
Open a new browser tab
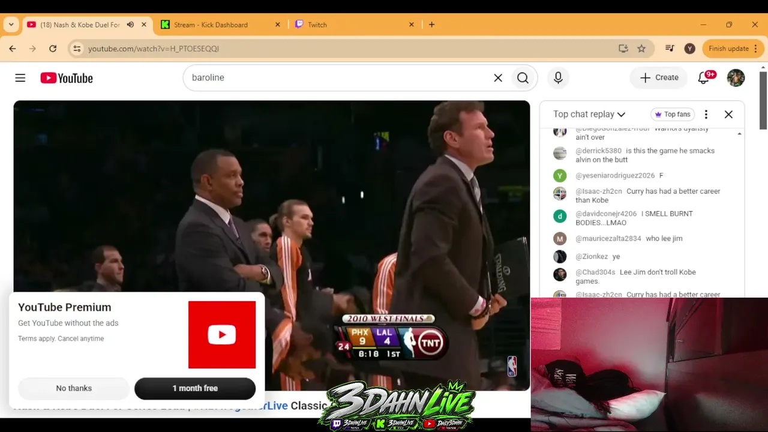(431, 25)
